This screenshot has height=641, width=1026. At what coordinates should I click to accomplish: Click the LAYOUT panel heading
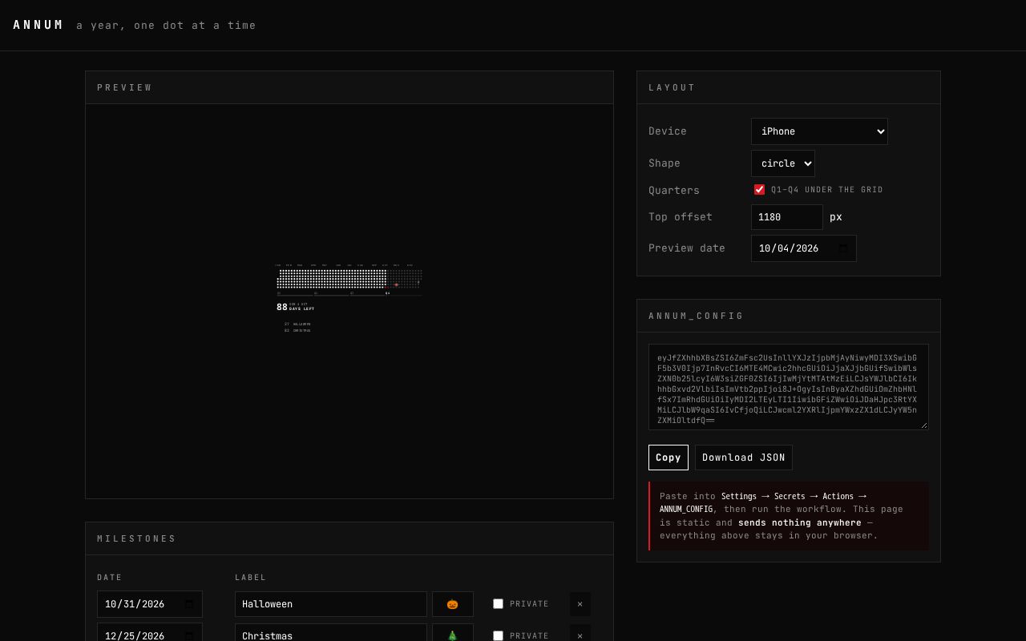pyautogui.click(x=673, y=87)
